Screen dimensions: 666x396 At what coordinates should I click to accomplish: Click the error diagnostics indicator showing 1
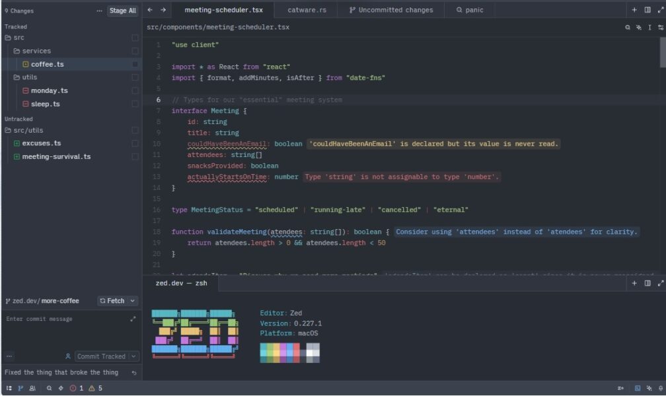click(74, 388)
